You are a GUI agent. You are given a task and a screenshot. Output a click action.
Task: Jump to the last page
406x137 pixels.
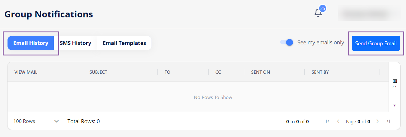[x=388, y=121]
